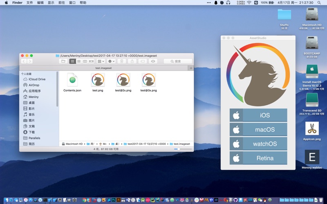Click the Retina button in AssetStudio
The image size is (327, 204).
(258, 158)
